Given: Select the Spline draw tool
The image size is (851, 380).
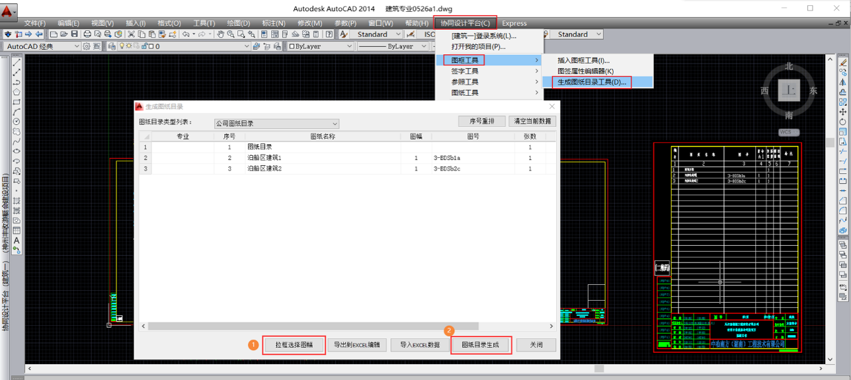Looking at the screenshot, I should (17, 141).
